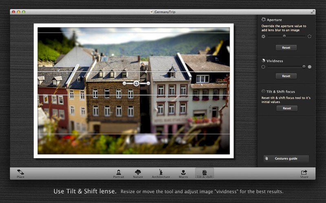Activate the Tilt & shift lens mode
The width and height of the screenshot is (326, 203).
click(x=205, y=173)
